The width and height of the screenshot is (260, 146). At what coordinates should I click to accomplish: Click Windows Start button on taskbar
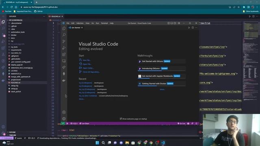coord(97,143)
